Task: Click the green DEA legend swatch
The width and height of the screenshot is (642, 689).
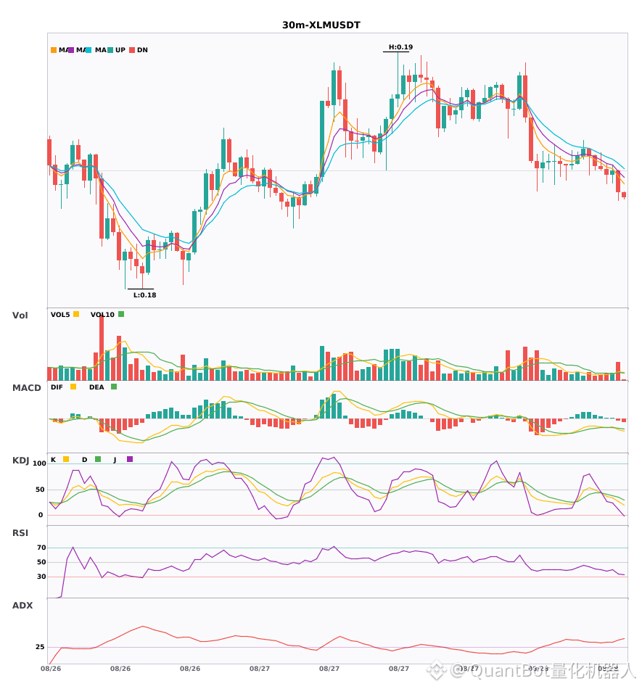Action: point(114,387)
